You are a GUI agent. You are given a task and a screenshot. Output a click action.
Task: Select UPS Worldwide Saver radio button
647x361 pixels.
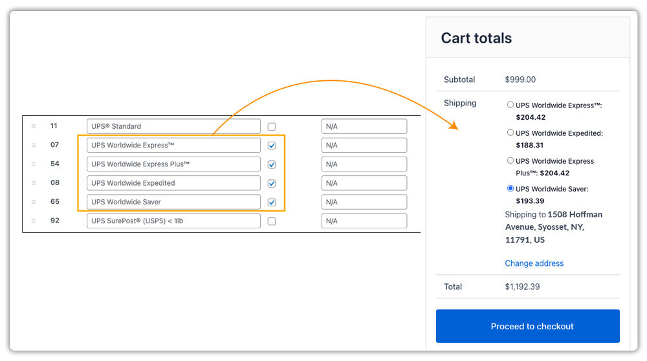[510, 189]
